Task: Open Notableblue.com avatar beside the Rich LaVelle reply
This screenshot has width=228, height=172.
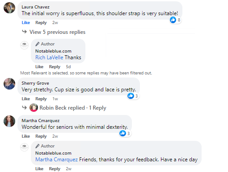Action: 24,45
